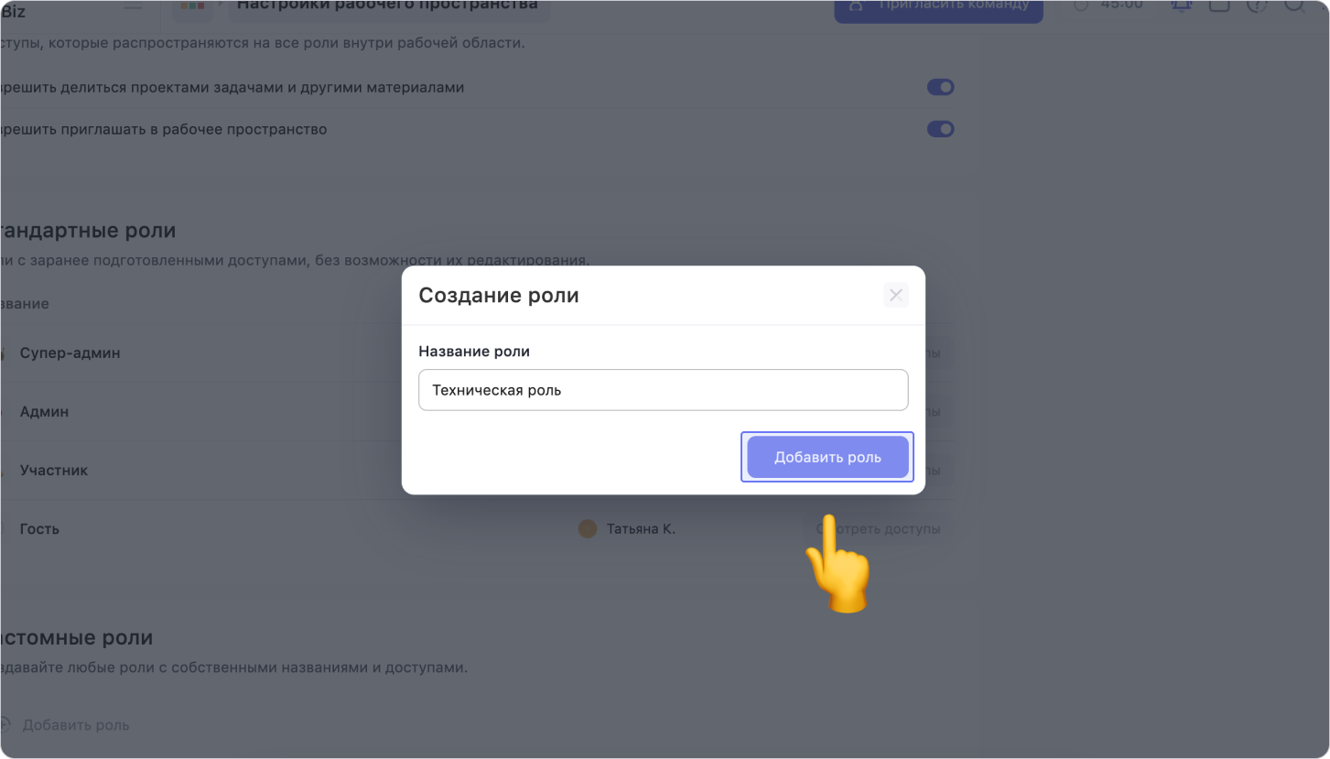Click the "Пригласить команду" button

938,5
